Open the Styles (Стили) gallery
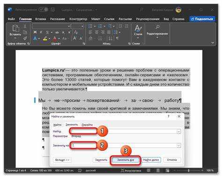 (138, 32)
